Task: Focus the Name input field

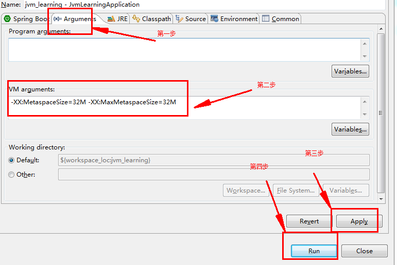Action: tap(204, 5)
